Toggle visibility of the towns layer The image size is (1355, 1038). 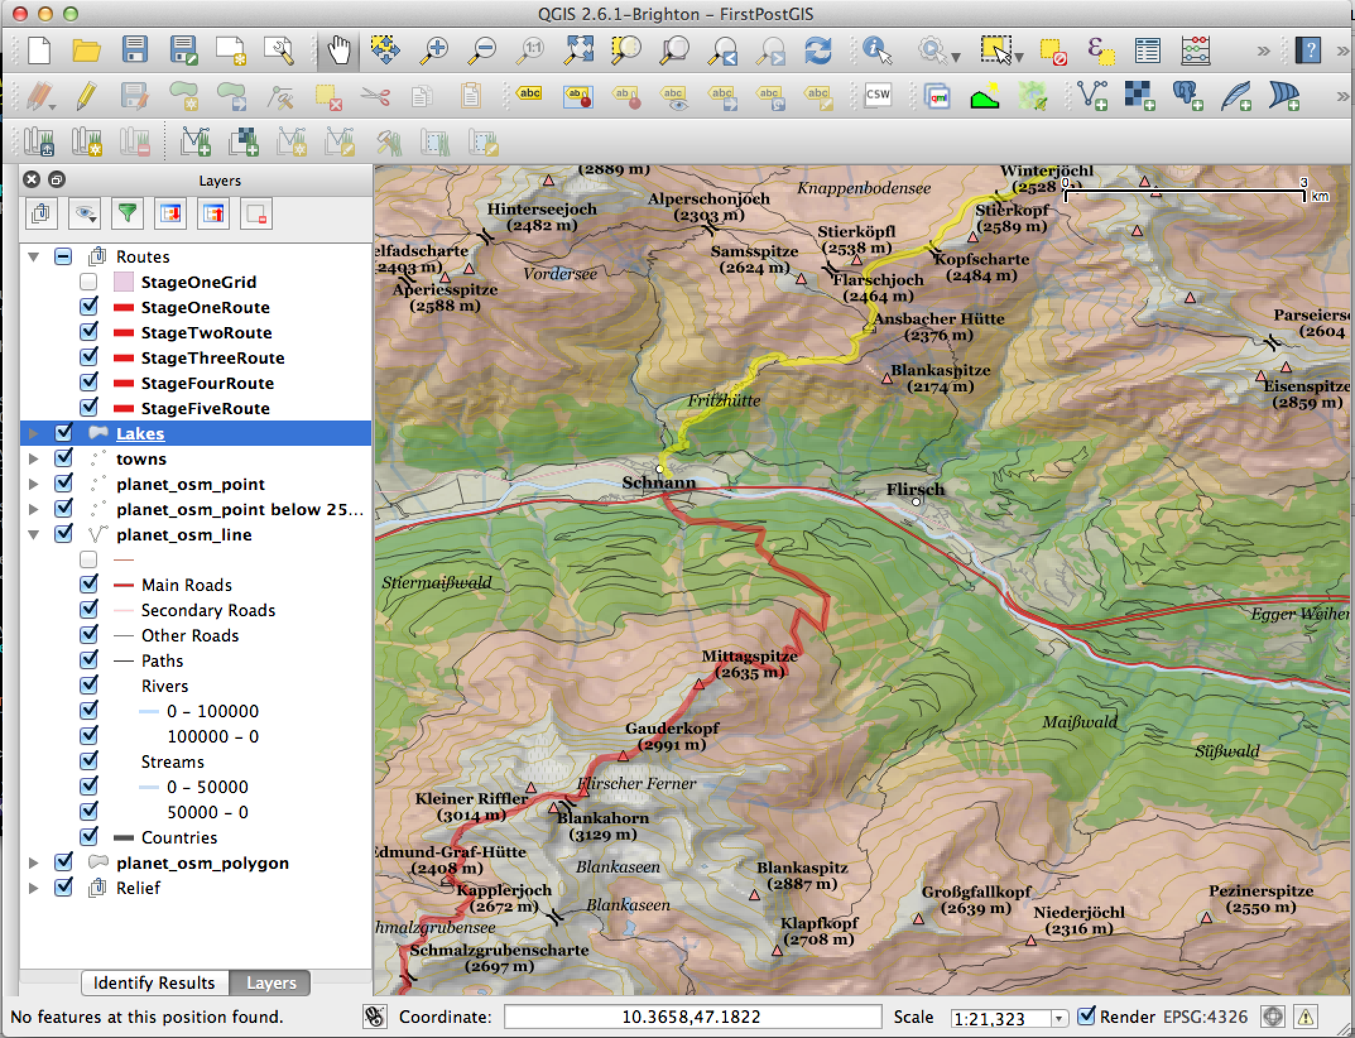tap(63, 458)
